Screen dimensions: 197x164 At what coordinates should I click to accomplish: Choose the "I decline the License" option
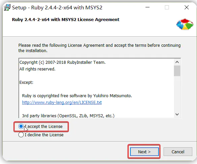21,135
